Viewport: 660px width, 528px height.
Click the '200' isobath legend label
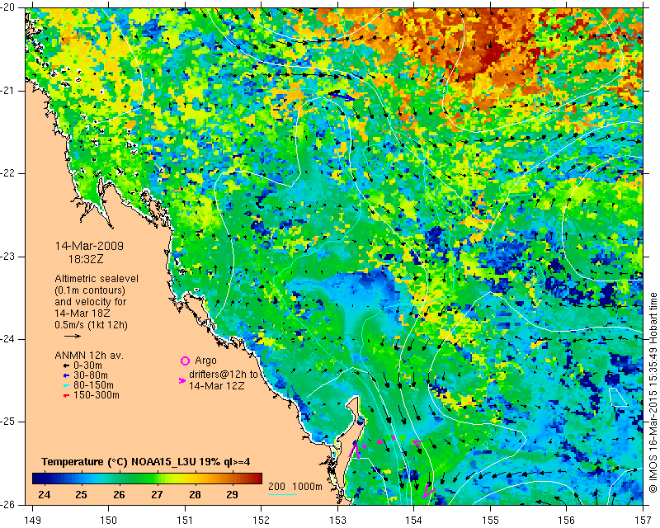click(276, 486)
